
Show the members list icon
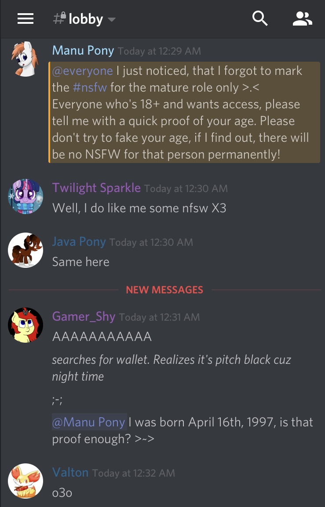tap(303, 19)
